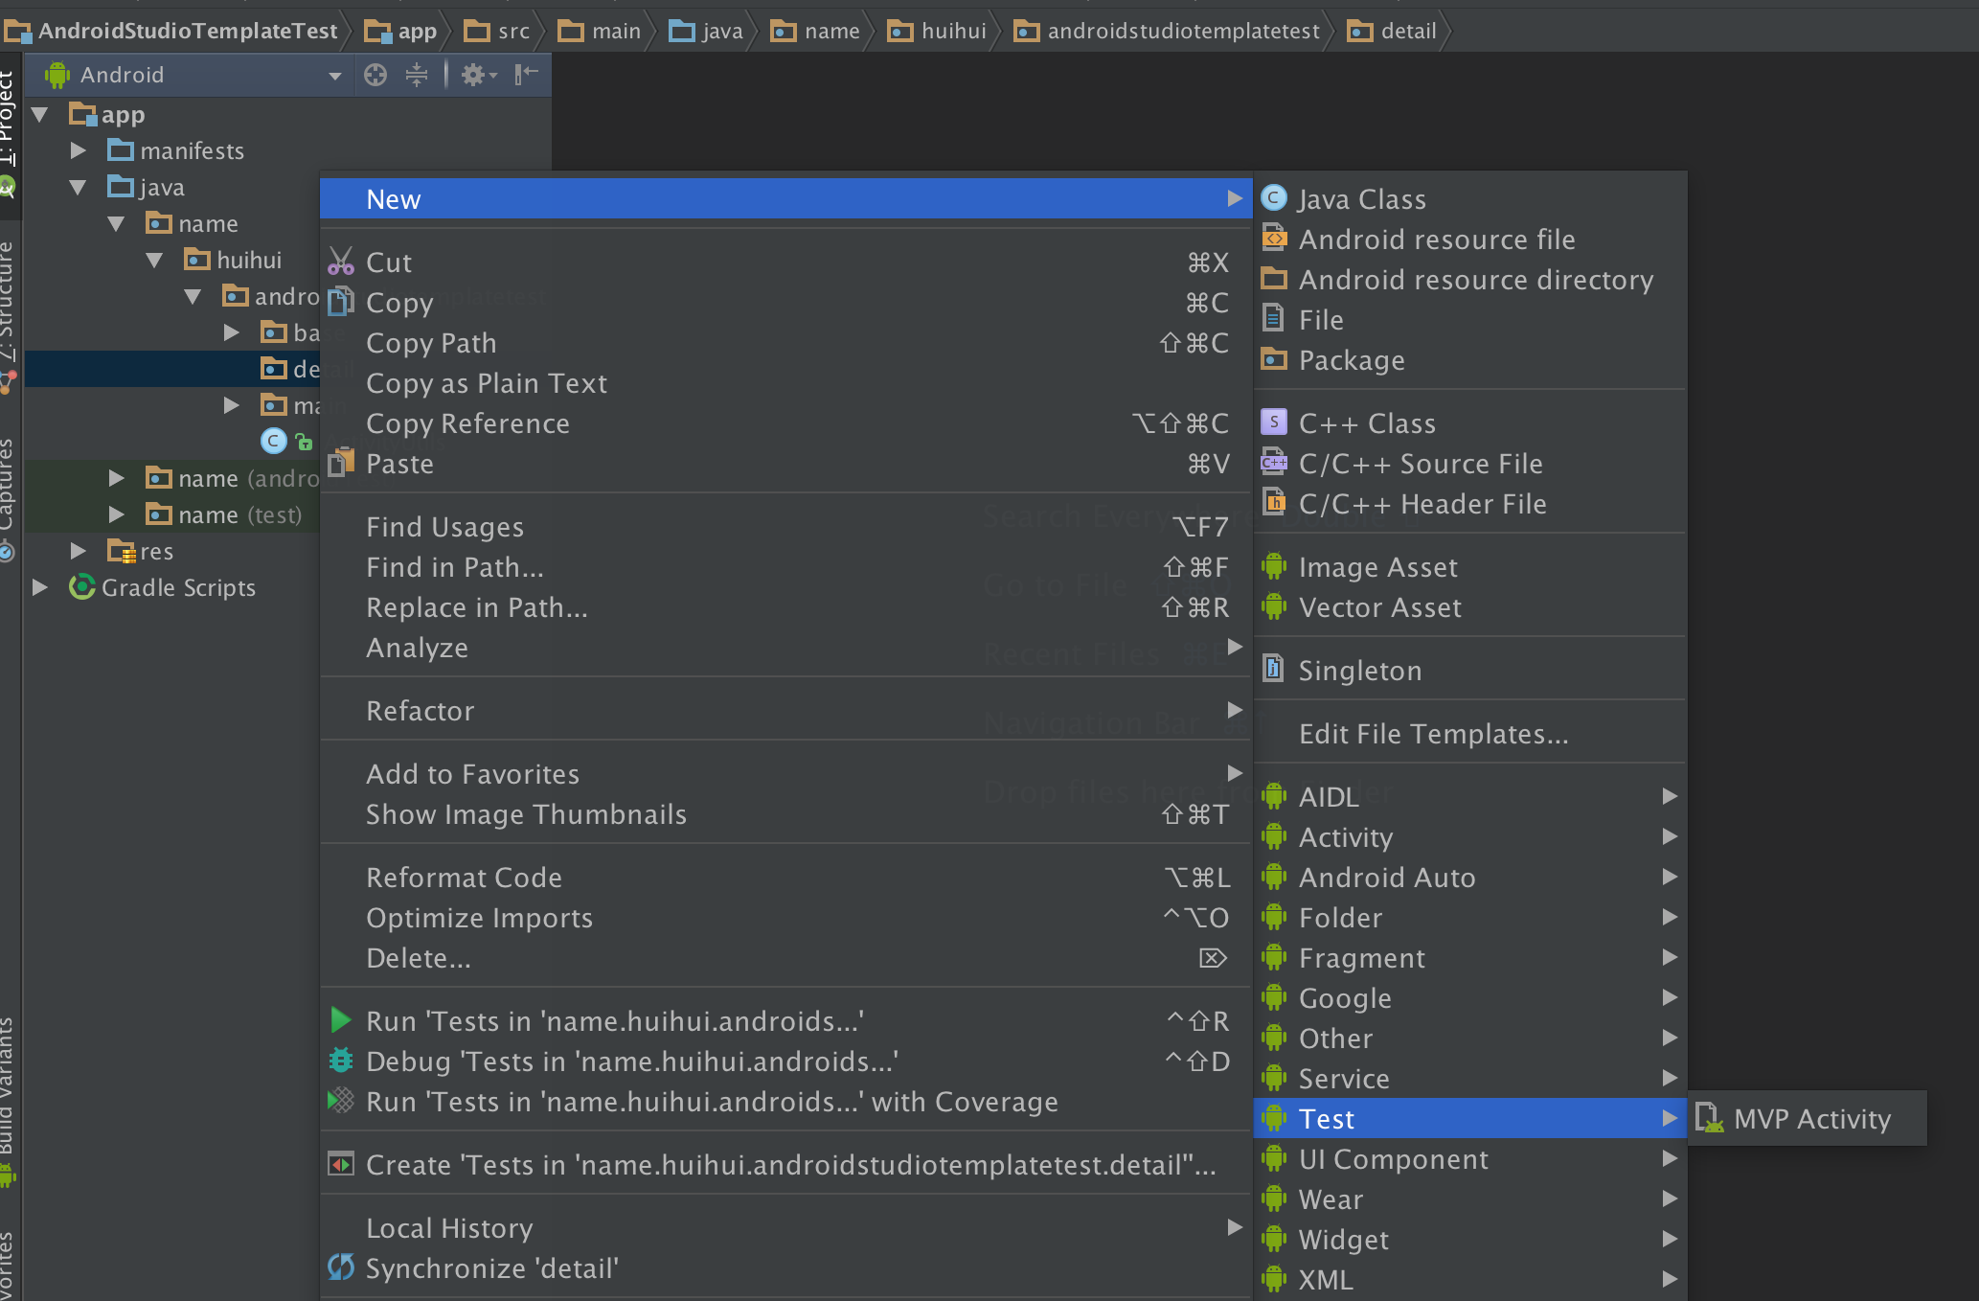Viewport: 1979px width, 1301px height.
Task: Click Create Tests in detail entry
Action: click(x=785, y=1165)
